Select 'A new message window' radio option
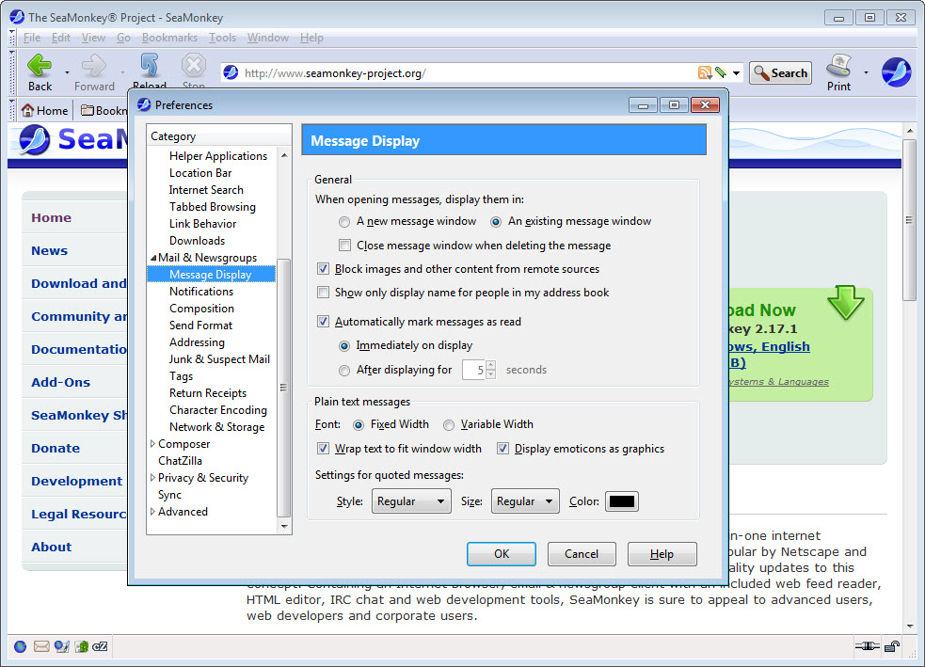 tap(343, 222)
